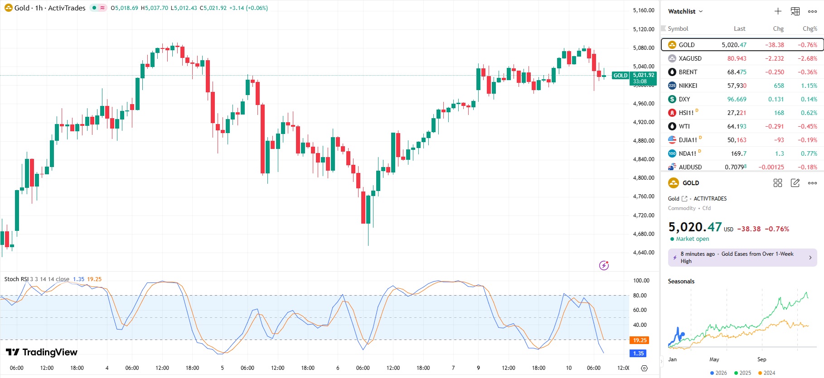This screenshot has width=824, height=378.
Task: Click the Stoch RSI indicator label
Action: click(16, 279)
